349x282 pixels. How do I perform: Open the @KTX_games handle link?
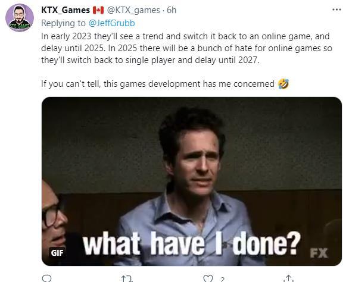pyautogui.click(x=133, y=10)
